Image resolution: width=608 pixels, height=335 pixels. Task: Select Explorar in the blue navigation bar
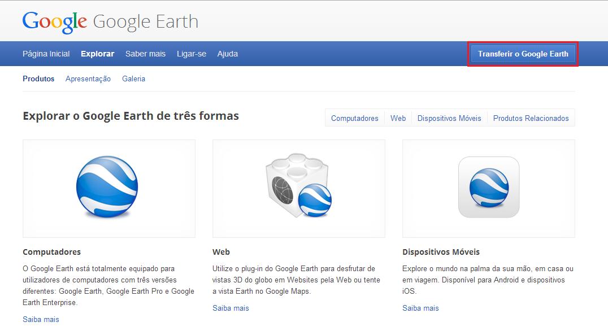pyautogui.click(x=97, y=54)
